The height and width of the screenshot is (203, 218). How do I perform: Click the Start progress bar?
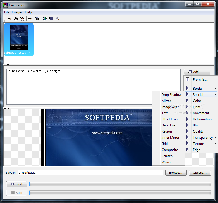[120, 184]
